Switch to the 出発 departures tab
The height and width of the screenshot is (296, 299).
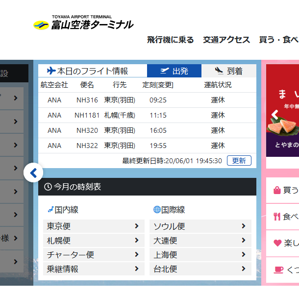tap(174, 71)
